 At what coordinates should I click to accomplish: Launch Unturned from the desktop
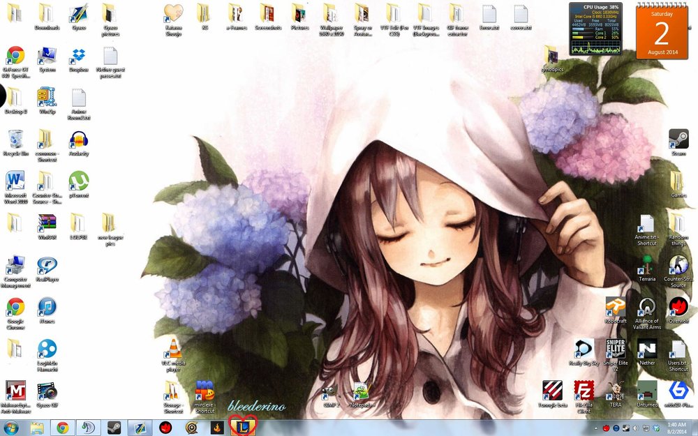(647, 394)
